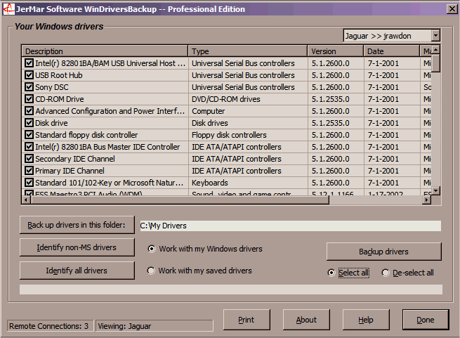Click Identify non-MS drivers button
This screenshot has width=460, height=338.
coord(77,247)
